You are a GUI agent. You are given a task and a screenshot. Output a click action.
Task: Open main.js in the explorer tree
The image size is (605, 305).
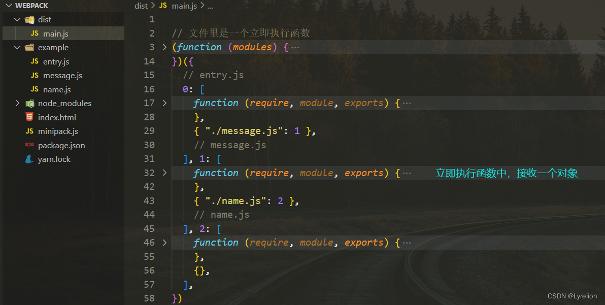click(55, 33)
